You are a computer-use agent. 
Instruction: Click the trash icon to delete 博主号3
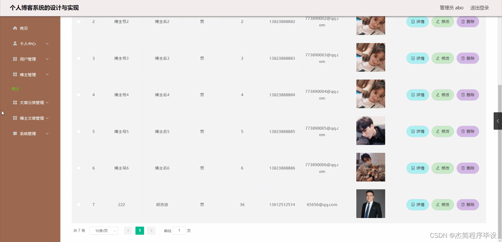pyautogui.click(x=464, y=58)
